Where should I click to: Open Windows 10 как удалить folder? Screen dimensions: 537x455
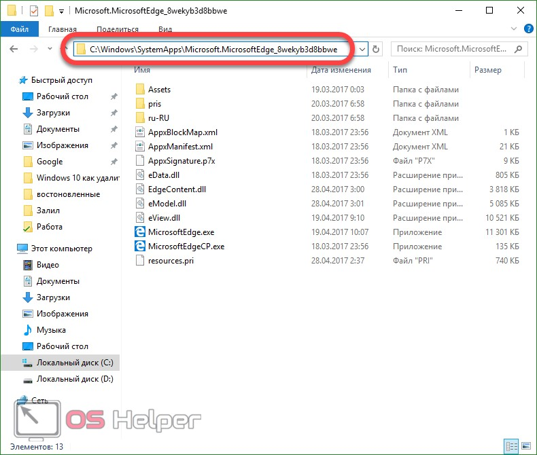pyautogui.click(x=78, y=178)
